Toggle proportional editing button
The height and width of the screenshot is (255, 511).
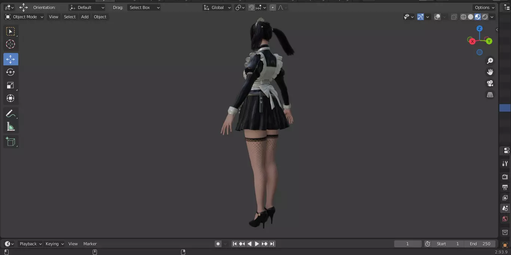273,7
